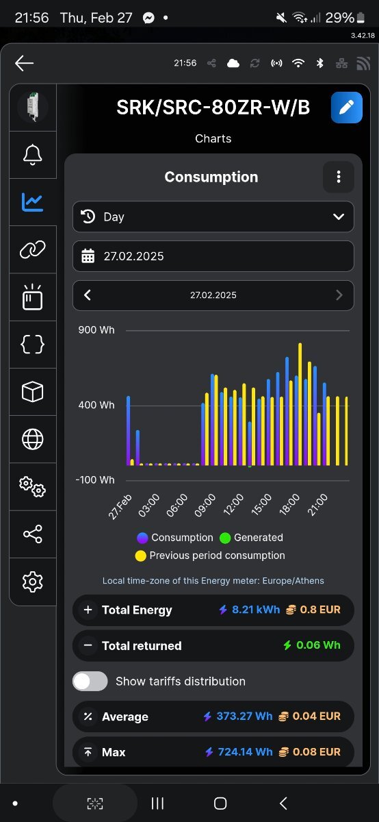Open the notifications bell in sidebar
379x822 pixels.
coord(33,155)
